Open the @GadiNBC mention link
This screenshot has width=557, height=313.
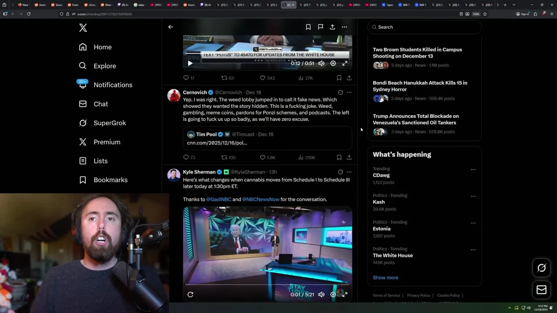[x=218, y=200]
